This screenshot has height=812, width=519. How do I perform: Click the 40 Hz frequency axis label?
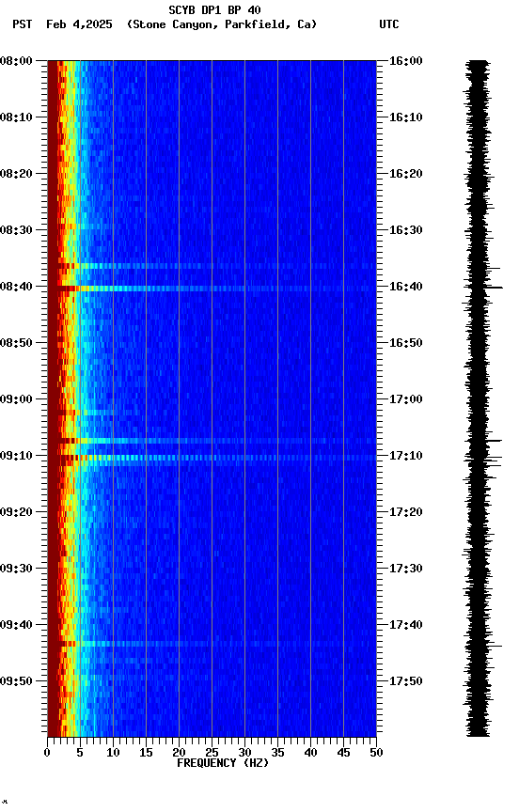click(x=310, y=753)
